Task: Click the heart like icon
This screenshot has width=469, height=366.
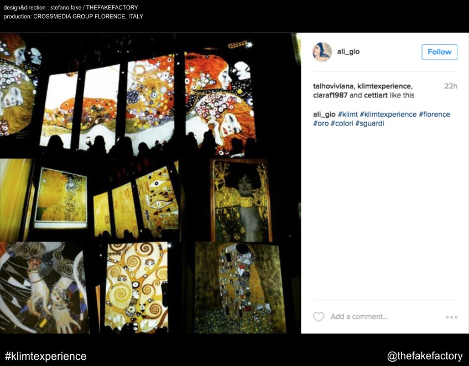Action: [319, 317]
